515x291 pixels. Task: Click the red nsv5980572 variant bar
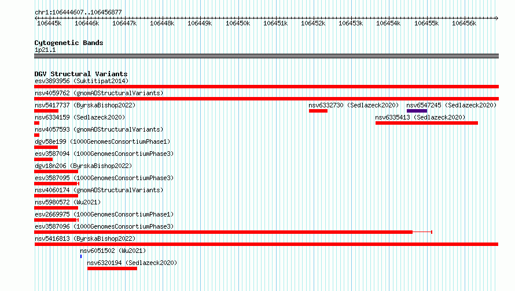point(56,208)
